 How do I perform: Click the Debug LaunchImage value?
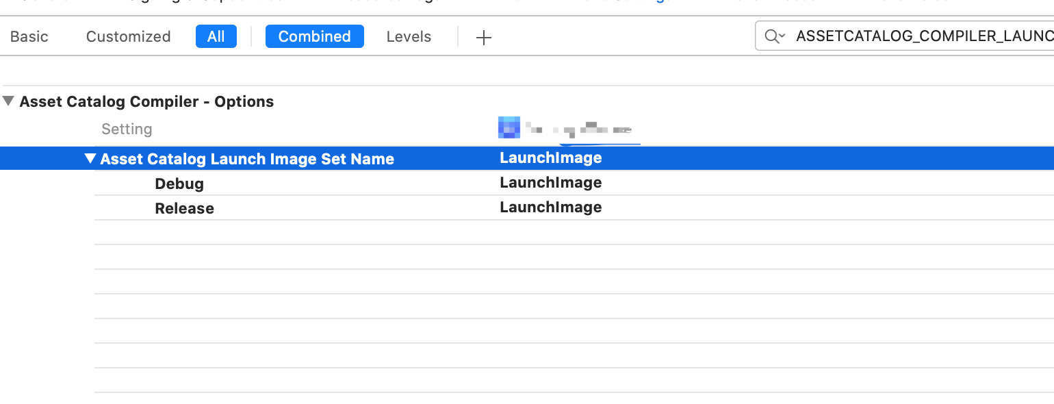pos(550,183)
